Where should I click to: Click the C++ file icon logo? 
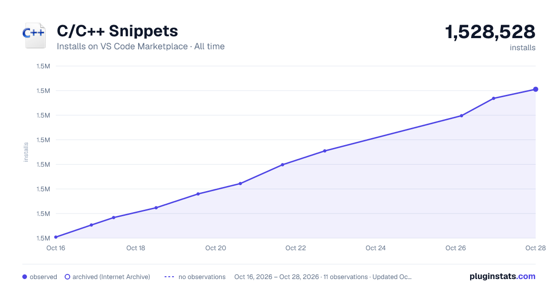point(34,35)
